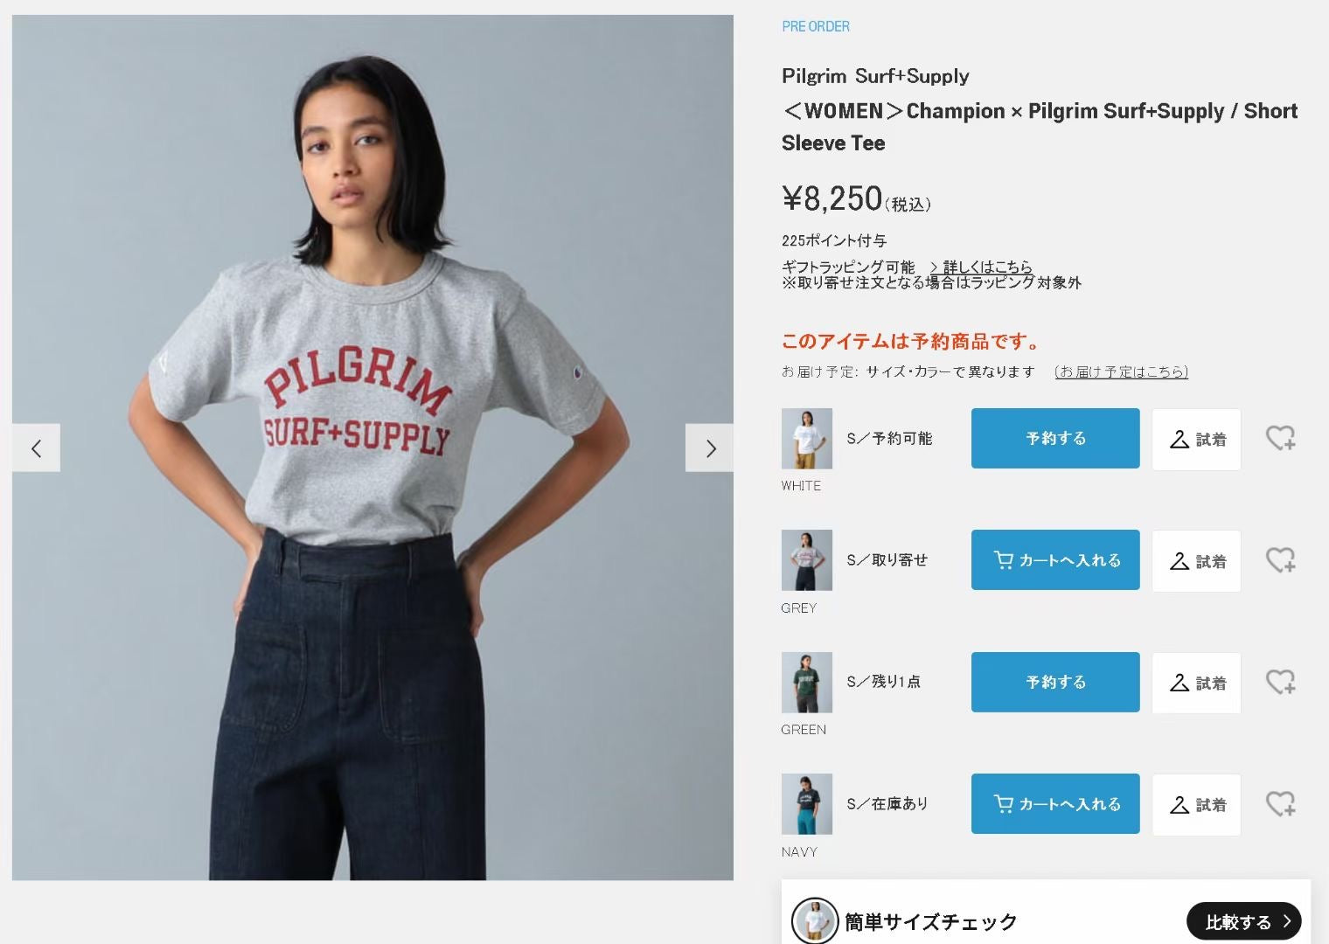1329x944 pixels.
Task: Select the GREEN color thumbnail
Action: (x=806, y=683)
